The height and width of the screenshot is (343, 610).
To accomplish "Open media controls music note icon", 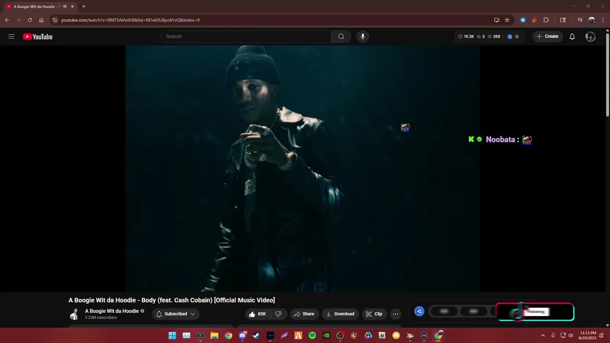I will [580, 20].
